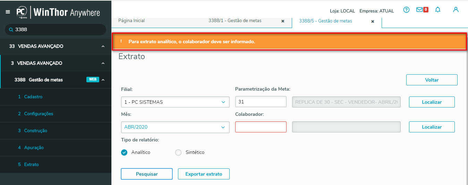Click the help question mark icon
The image size is (468, 185).
[x=406, y=10]
